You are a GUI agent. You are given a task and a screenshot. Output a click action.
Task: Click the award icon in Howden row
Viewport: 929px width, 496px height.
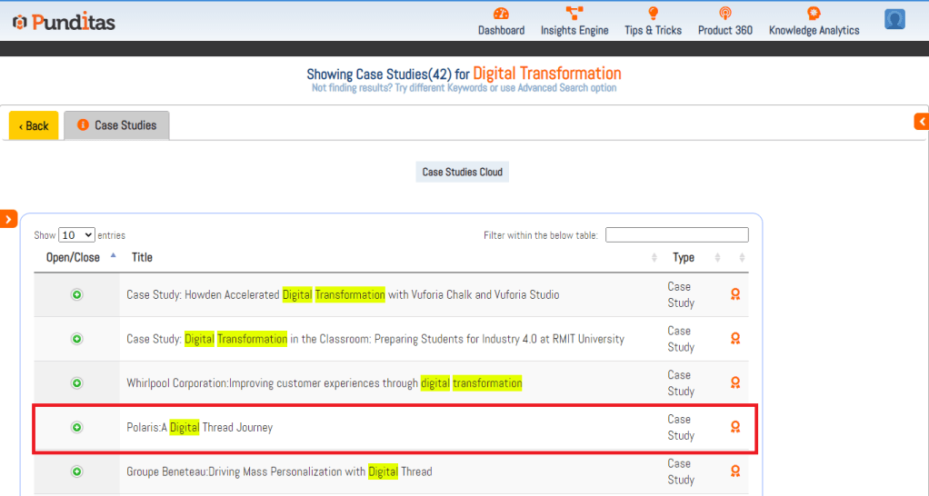click(x=735, y=294)
